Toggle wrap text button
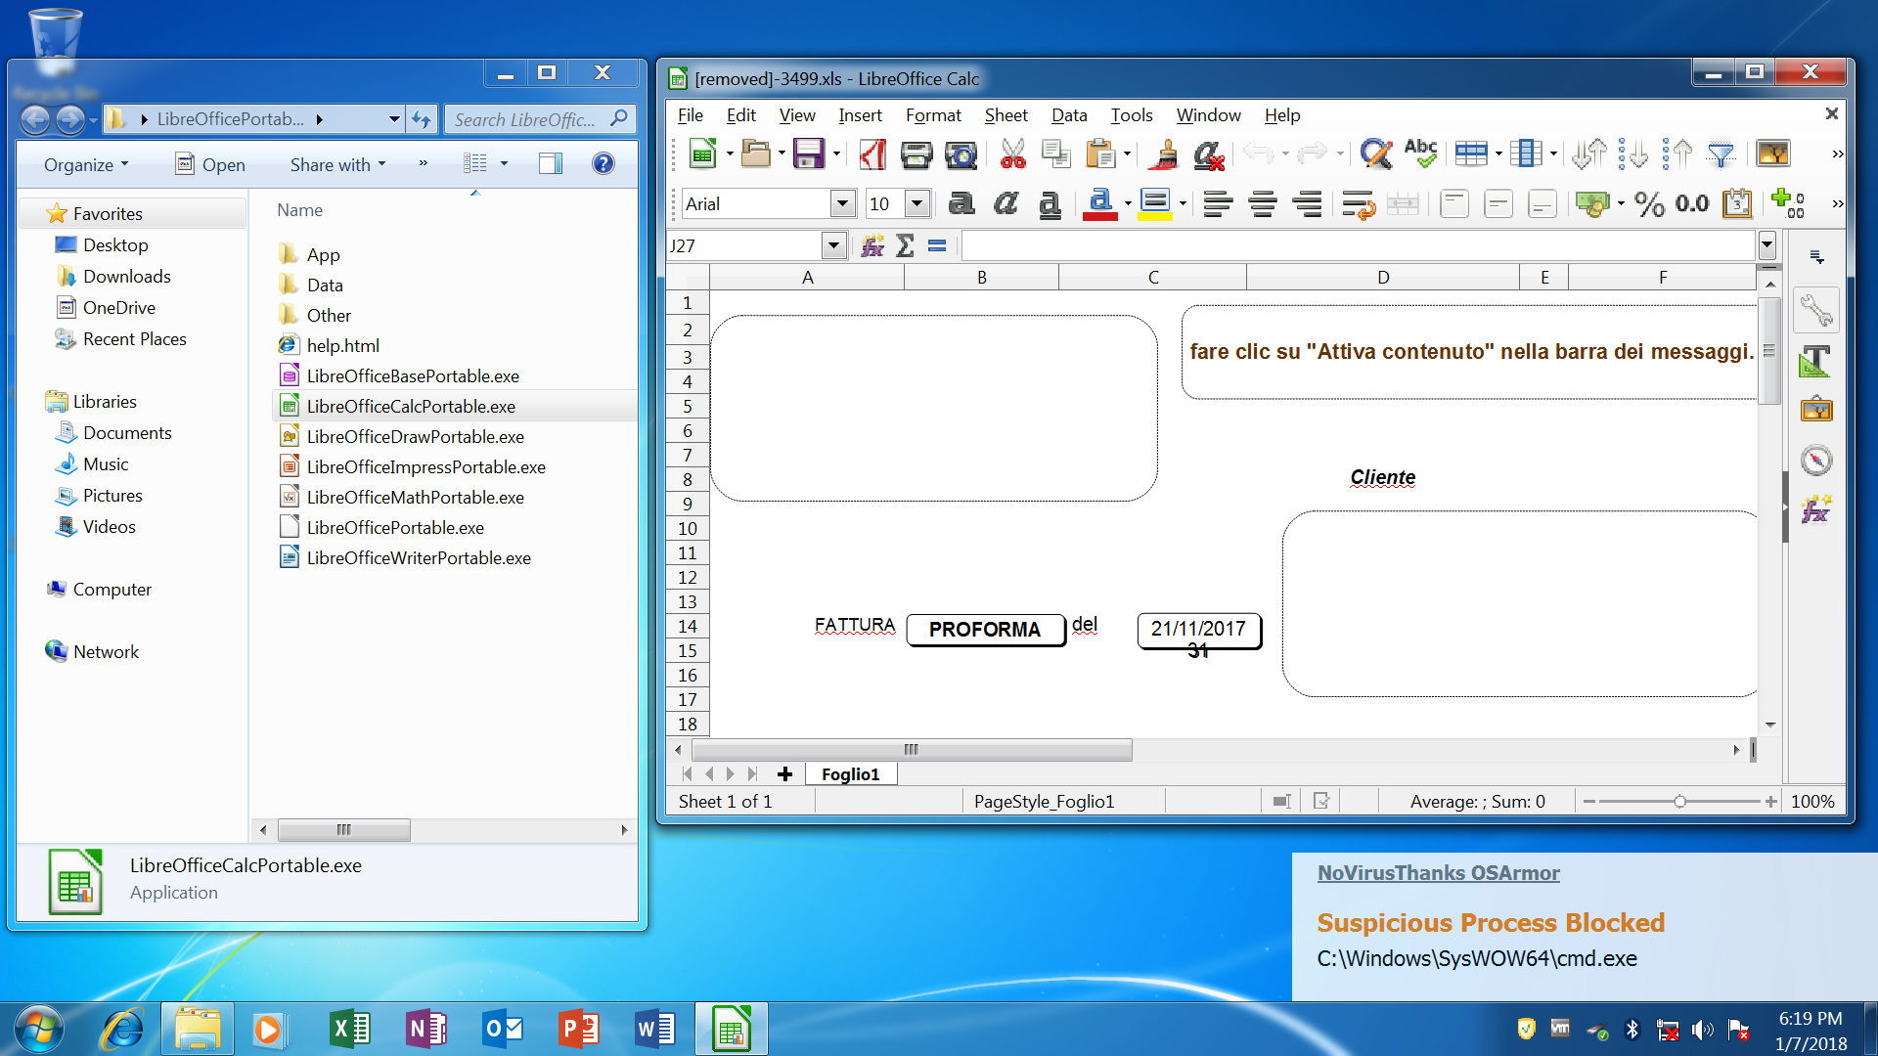Image resolution: width=1878 pixels, height=1056 pixels. 1359,203
